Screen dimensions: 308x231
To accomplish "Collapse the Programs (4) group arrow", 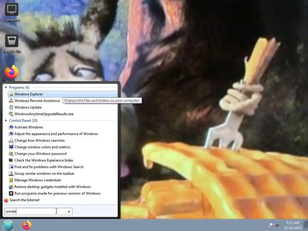I will [6, 88].
